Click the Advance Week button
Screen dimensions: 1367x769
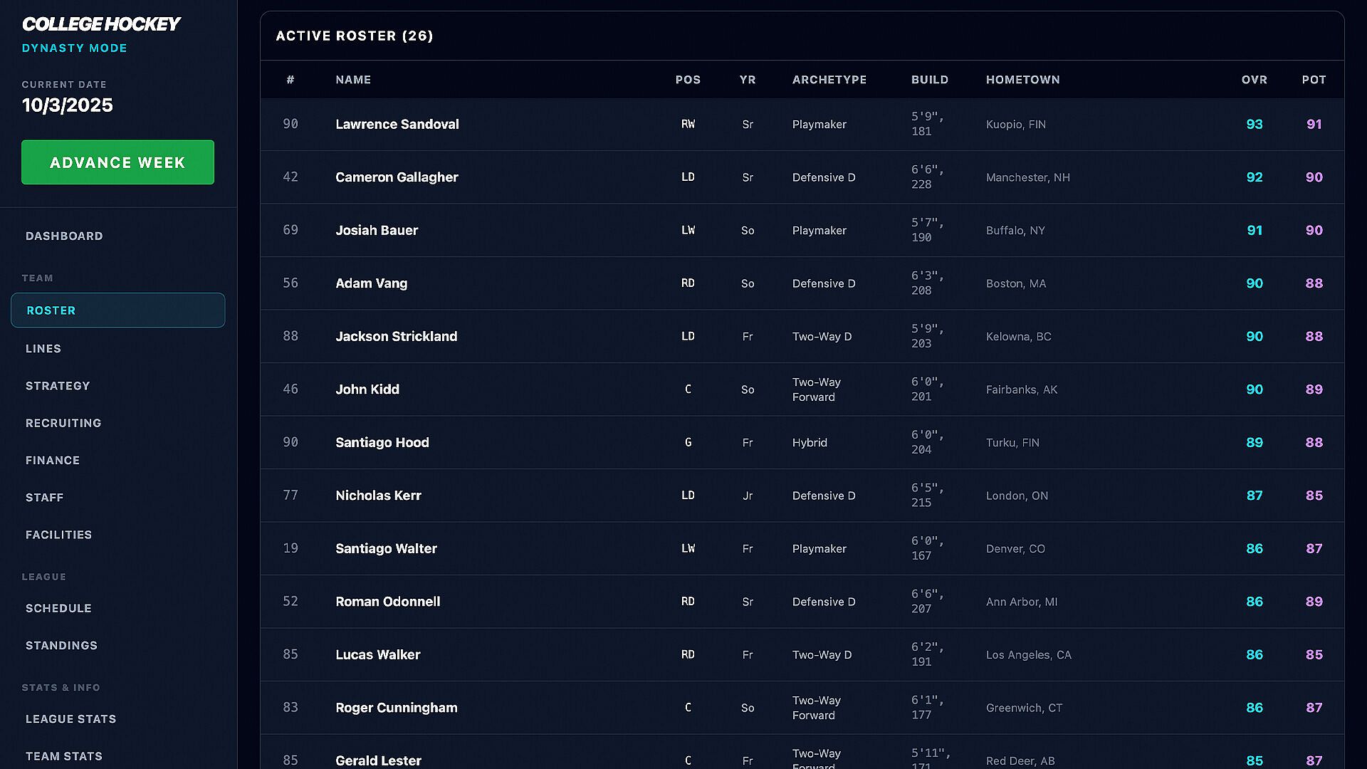[x=117, y=162]
